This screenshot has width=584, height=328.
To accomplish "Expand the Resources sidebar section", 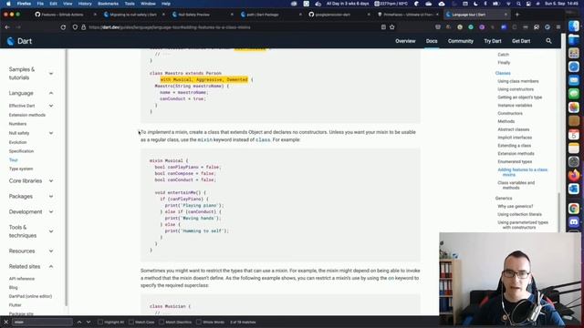I will click(51, 251).
